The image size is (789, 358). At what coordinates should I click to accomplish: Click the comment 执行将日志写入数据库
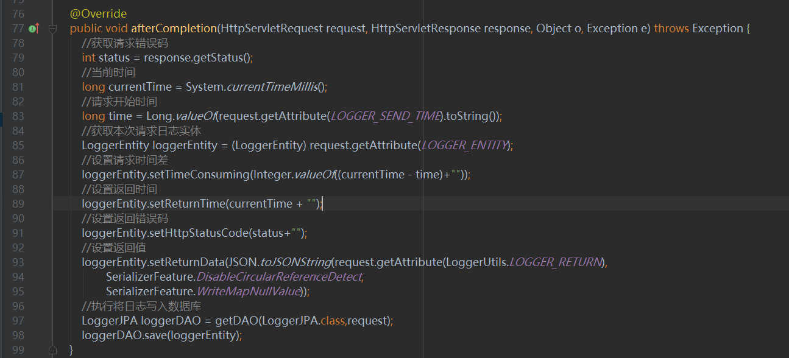(141, 306)
